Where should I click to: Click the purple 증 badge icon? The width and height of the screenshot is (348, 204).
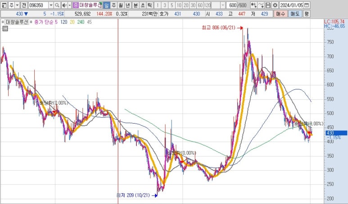(x=76, y=5)
